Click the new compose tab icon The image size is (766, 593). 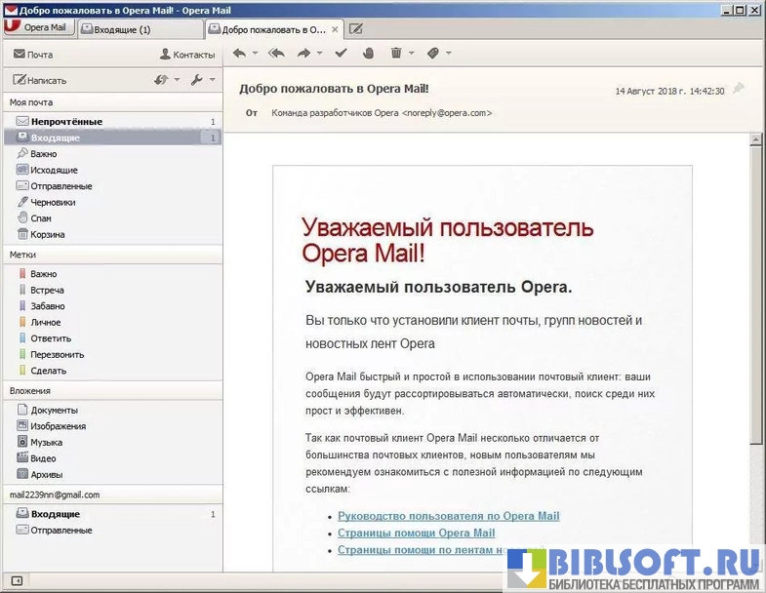click(x=356, y=28)
